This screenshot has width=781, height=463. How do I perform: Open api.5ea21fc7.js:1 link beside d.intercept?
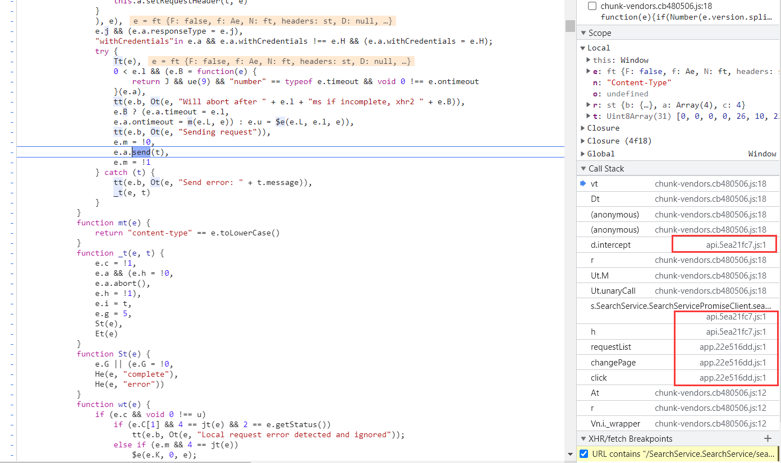point(736,245)
